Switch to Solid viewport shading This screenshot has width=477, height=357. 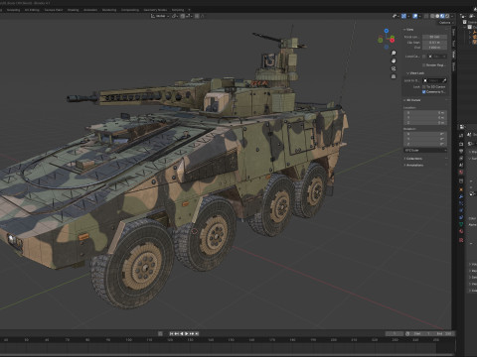point(437,16)
